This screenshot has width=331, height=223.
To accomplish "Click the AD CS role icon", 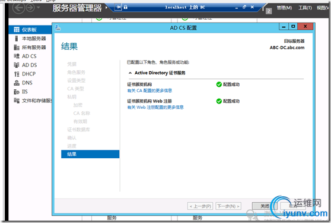I will point(17,56).
